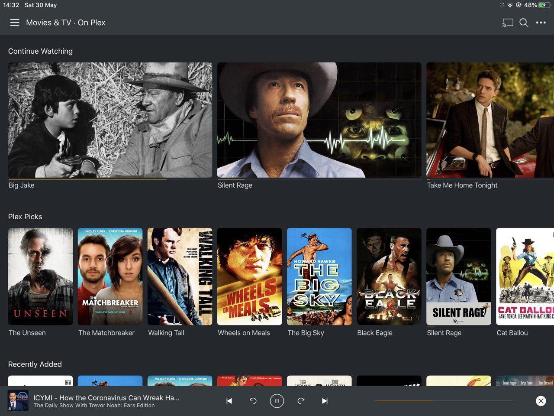554x416 pixels.
Task: Tap the Big Jake title label
Action: point(22,185)
